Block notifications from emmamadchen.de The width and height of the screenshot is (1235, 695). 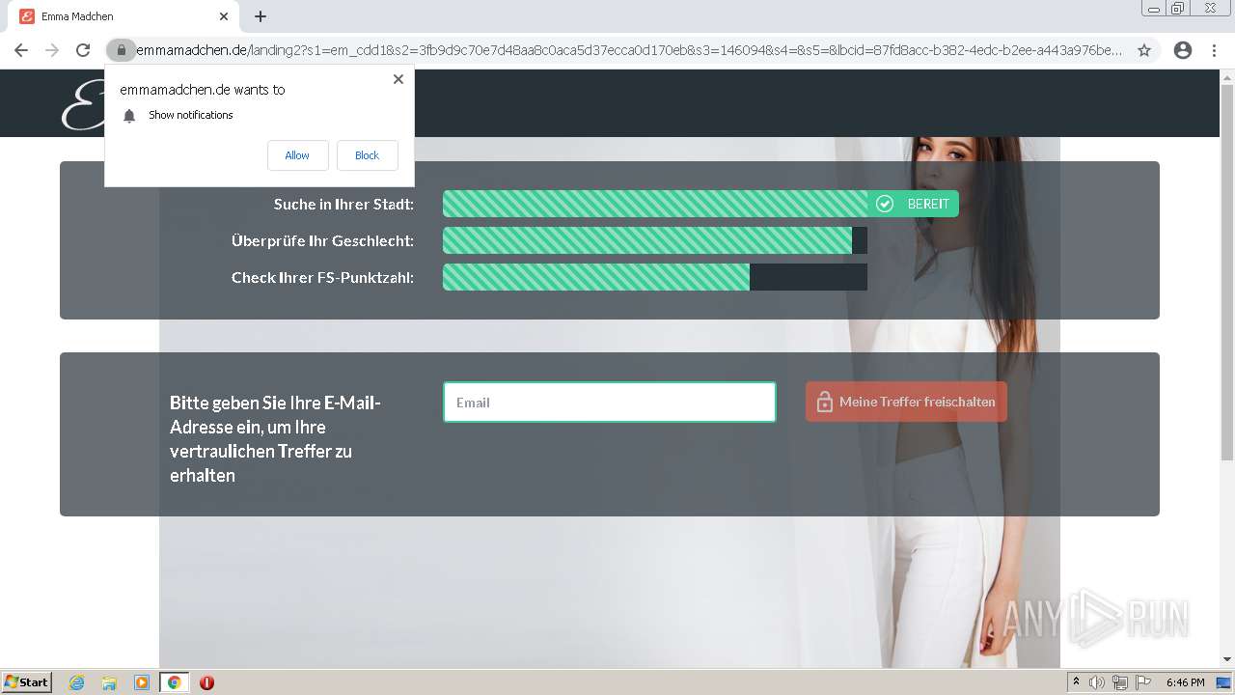[x=367, y=155]
